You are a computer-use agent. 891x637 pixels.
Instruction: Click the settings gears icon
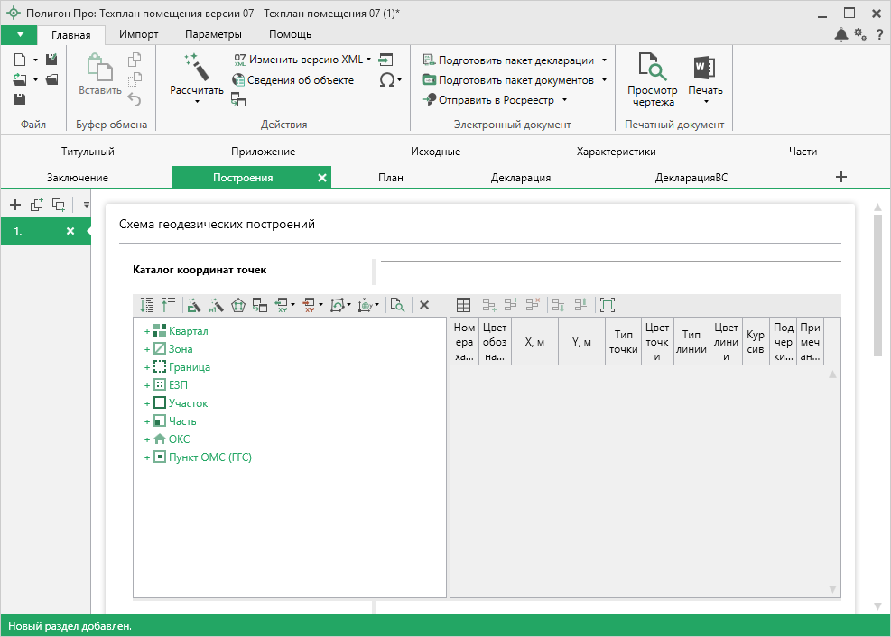tap(860, 34)
